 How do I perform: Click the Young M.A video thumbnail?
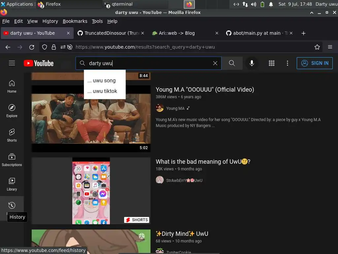click(91, 119)
